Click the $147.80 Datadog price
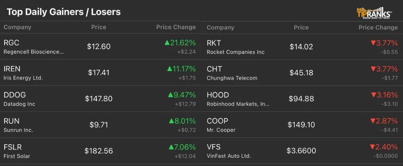This screenshot has height=166, width=403. tap(99, 99)
